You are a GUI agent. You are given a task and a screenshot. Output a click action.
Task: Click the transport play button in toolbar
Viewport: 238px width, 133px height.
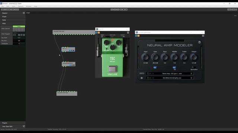click(121, 10)
